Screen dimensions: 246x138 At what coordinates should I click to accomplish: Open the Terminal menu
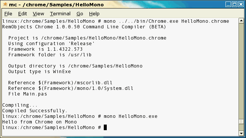coord(60,14)
